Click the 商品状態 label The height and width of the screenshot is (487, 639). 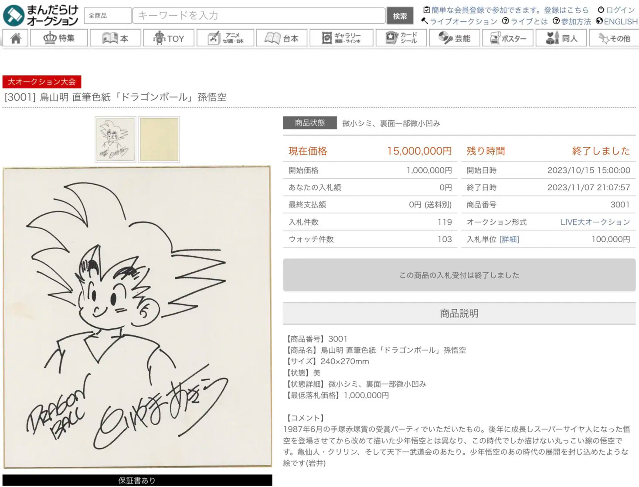tap(310, 123)
